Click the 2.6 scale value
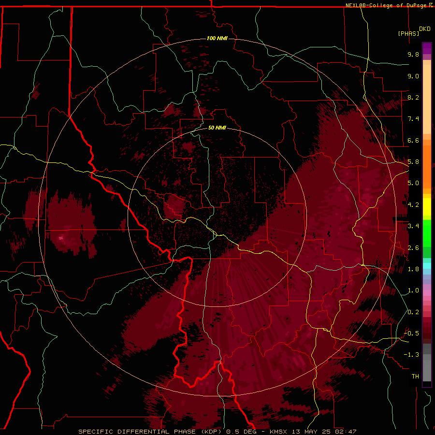This screenshot has height=435, width=435. pos(413,248)
